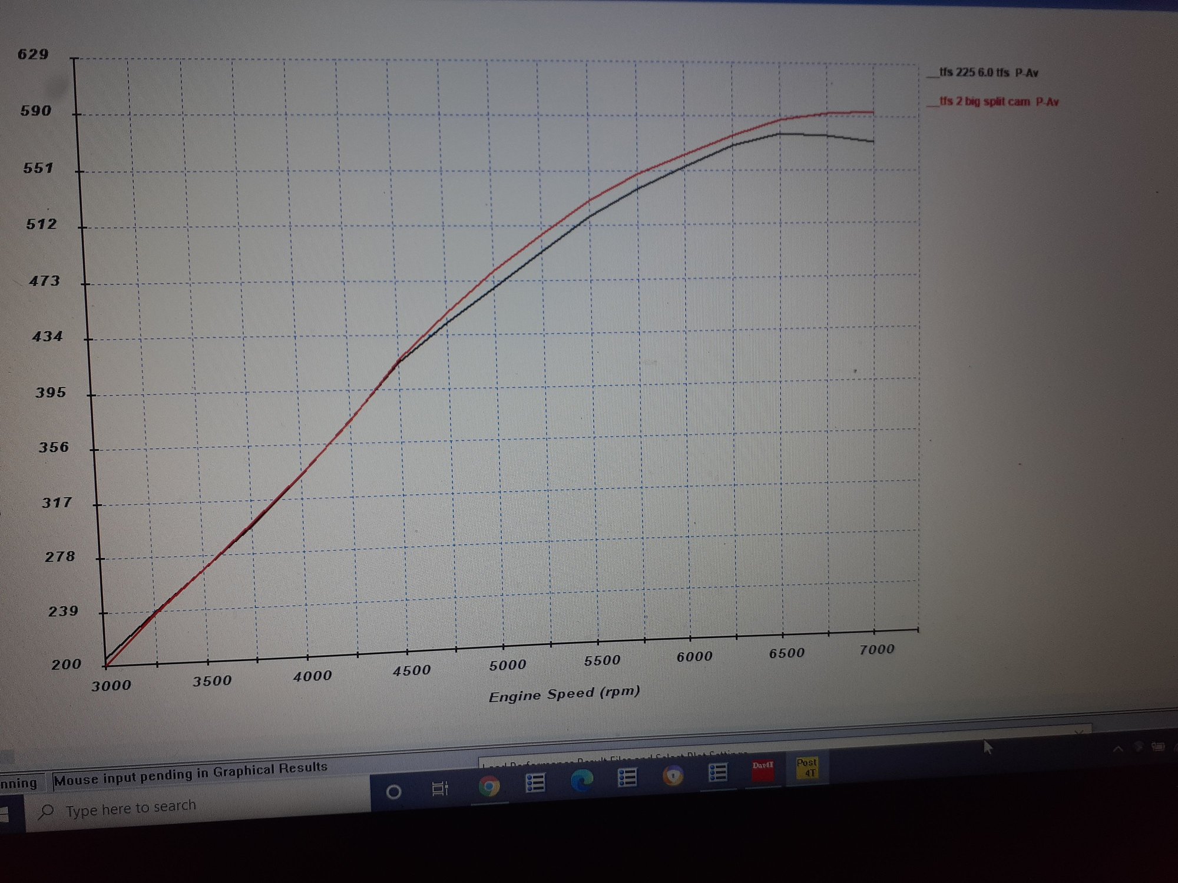
Task: Switch to the yellow Post4T application
Action: tap(807, 768)
